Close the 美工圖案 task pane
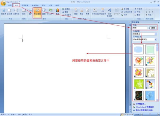The width and height of the screenshot is (160, 116). click(x=158, y=22)
